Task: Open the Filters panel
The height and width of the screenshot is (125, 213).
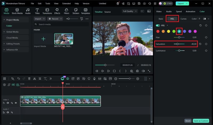Action: [66, 11]
